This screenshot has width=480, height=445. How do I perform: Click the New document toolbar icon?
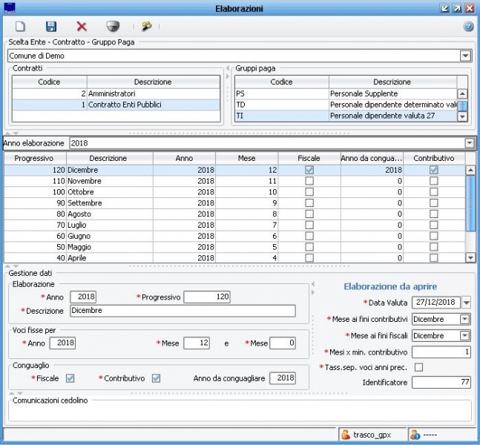click(21, 27)
